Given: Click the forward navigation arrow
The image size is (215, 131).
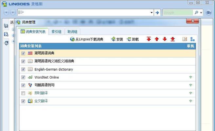Looking at the screenshot, I should [13, 12].
